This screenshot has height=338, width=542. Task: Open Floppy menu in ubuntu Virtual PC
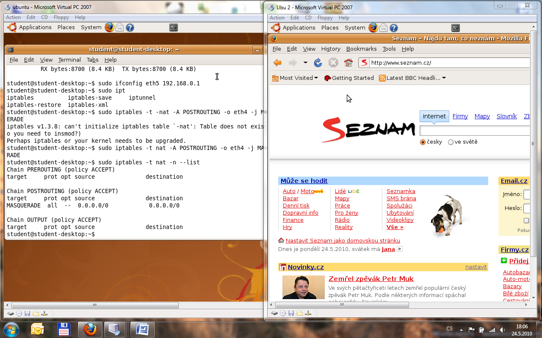(x=61, y=17)
